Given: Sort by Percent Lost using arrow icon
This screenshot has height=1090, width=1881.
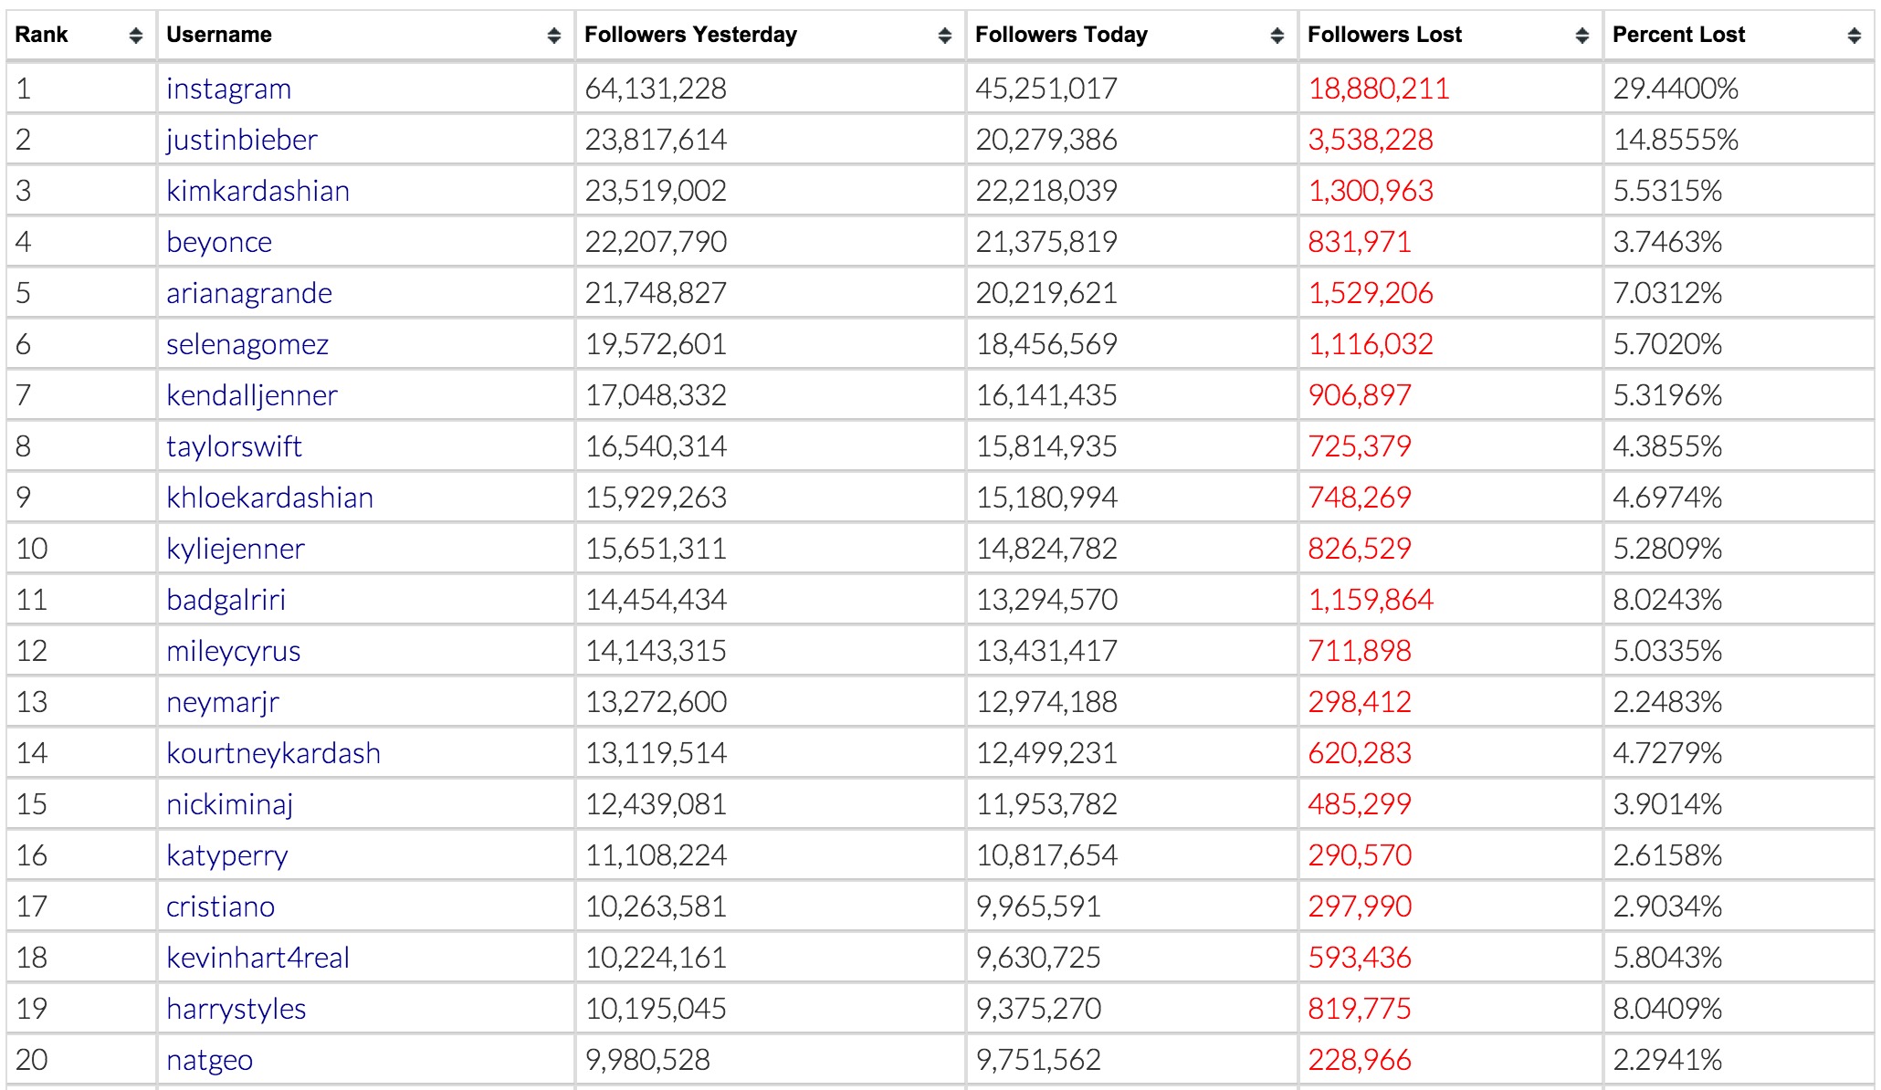Looking at the screenshot, I should (1854, 36).
